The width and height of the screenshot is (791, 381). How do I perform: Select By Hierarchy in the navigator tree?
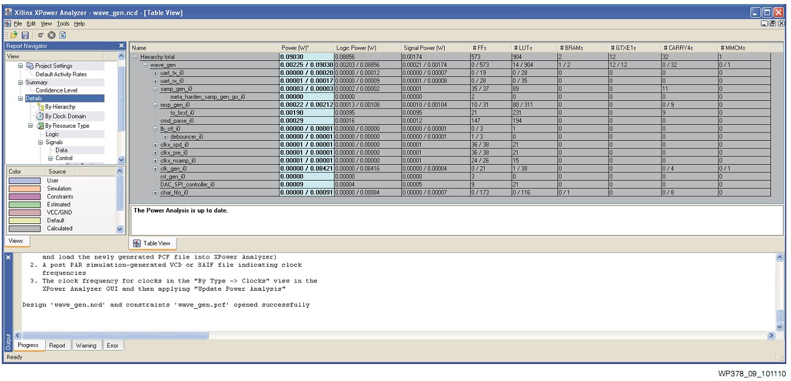pos(59,107)
